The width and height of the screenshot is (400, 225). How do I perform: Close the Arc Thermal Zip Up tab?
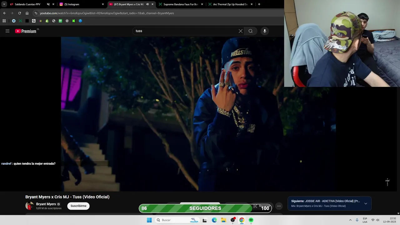252,4
